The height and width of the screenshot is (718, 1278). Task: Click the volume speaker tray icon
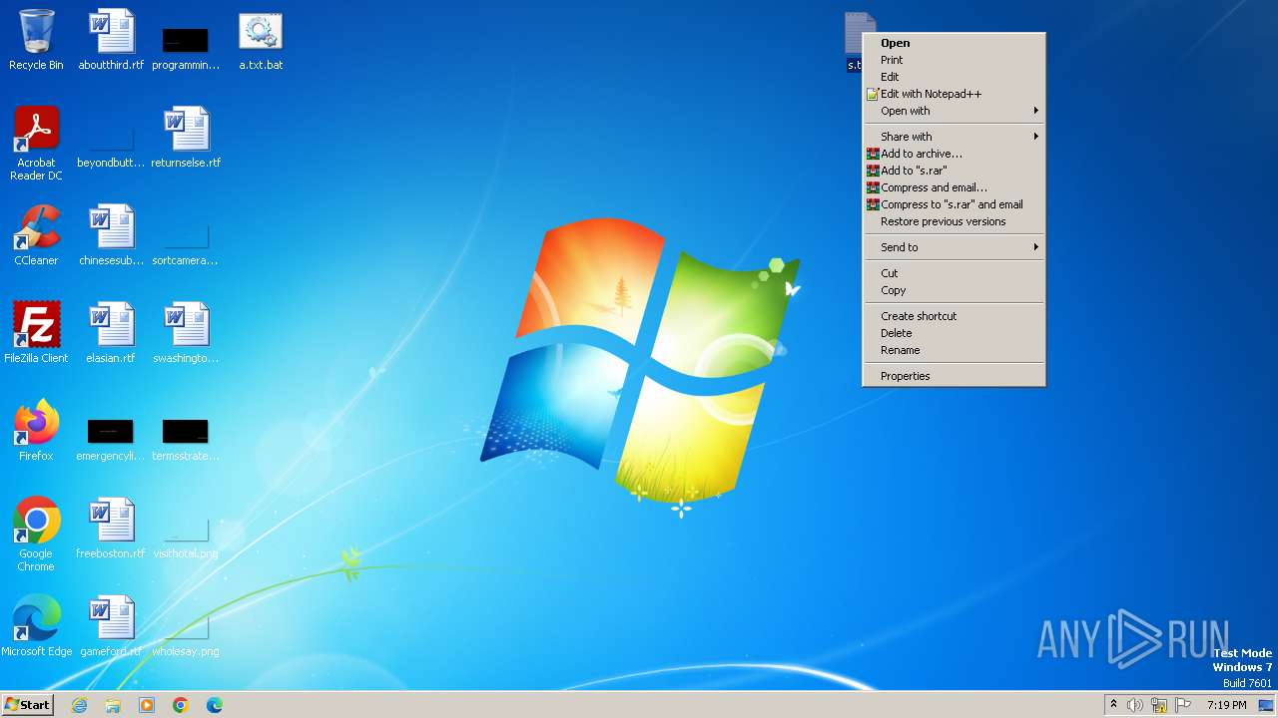coord(1135,705)
